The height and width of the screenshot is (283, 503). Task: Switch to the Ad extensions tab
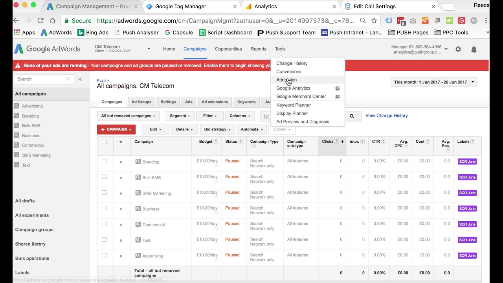click(215, 102)
